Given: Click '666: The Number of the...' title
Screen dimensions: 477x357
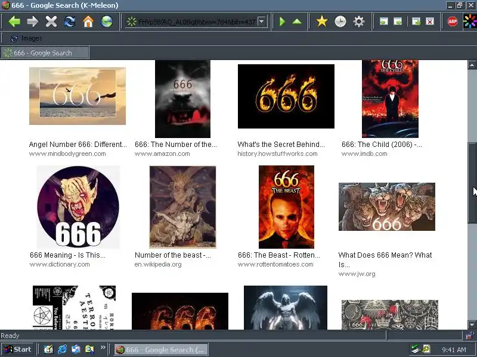Looking at the screenshot, I should tap(175, 145).
